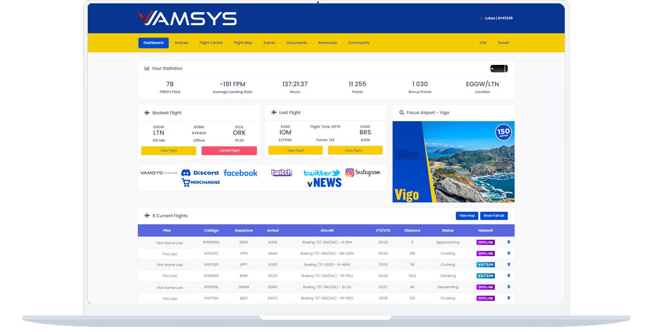Open the Resources menu
Viewport: 657px width, 332px height.
(328, 42)
